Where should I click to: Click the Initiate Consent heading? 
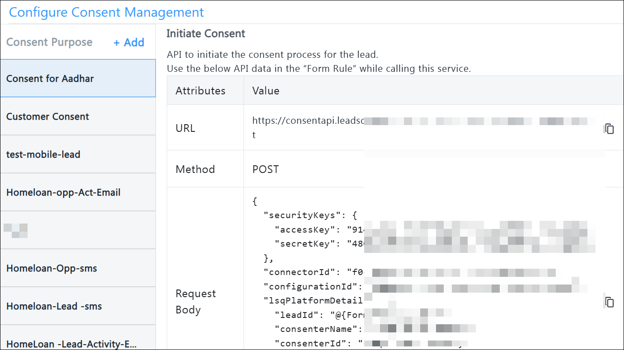click(x=206, y=34)
